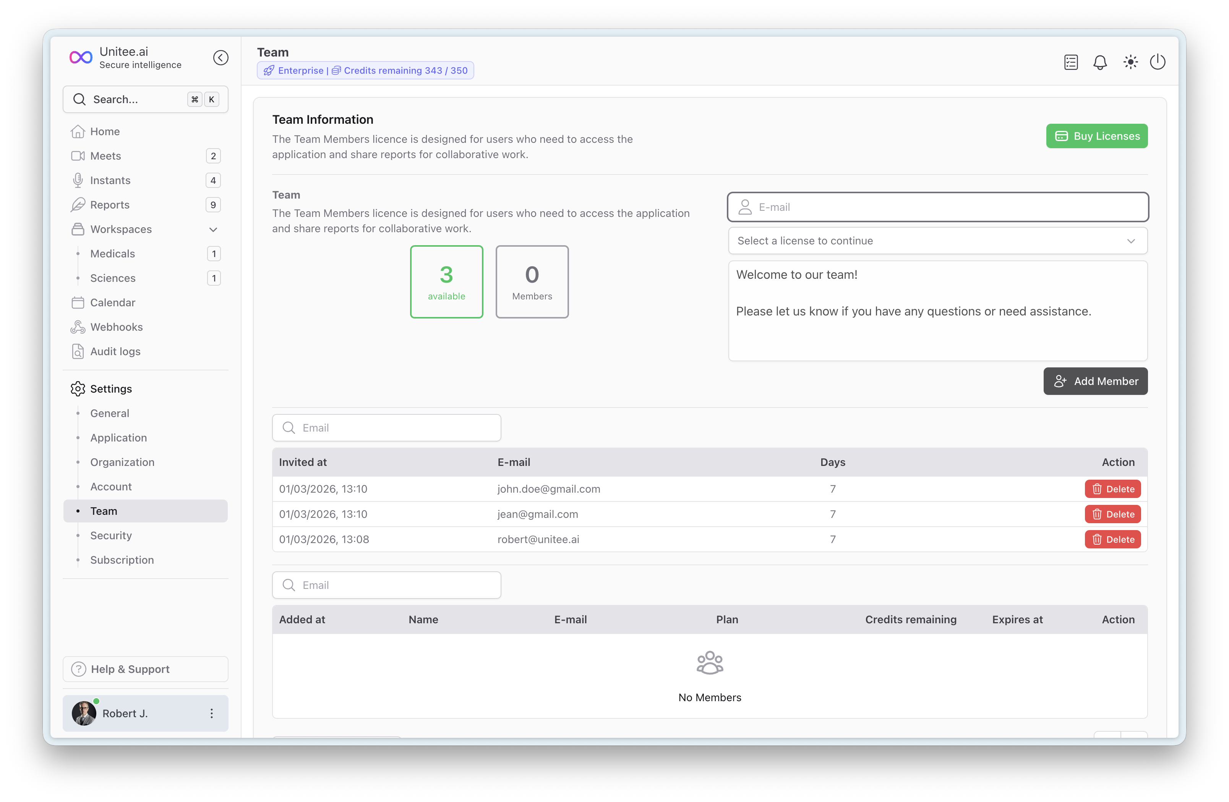Viewport: 1229px width, 802px height.
Task: Click the power logout icon
Action: pos(1158,62)
